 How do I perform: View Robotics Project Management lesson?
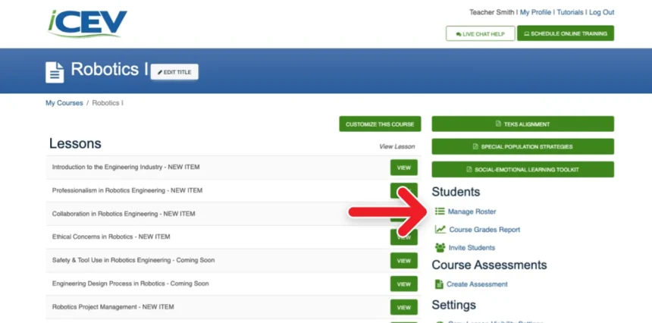(403, 307)
